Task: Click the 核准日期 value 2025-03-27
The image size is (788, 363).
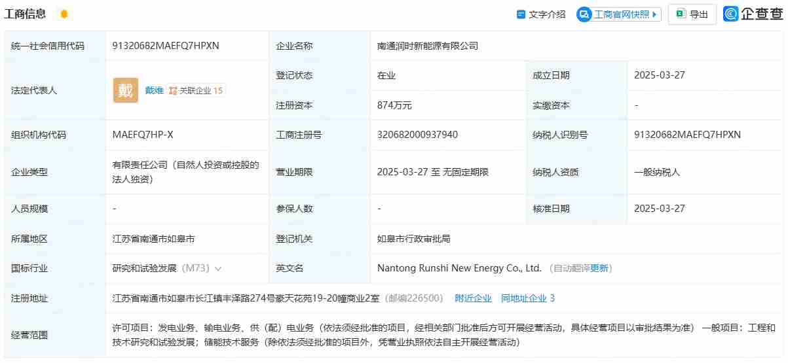Action: (660, 209)
